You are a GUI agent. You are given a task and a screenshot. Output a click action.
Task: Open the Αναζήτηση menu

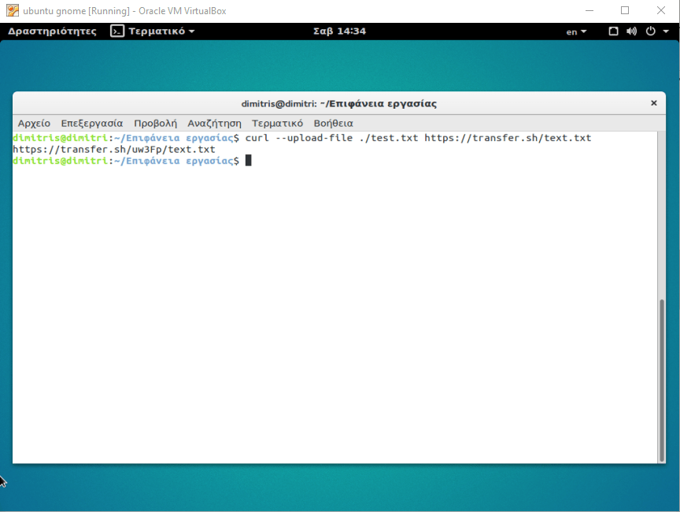click(214, 124)
